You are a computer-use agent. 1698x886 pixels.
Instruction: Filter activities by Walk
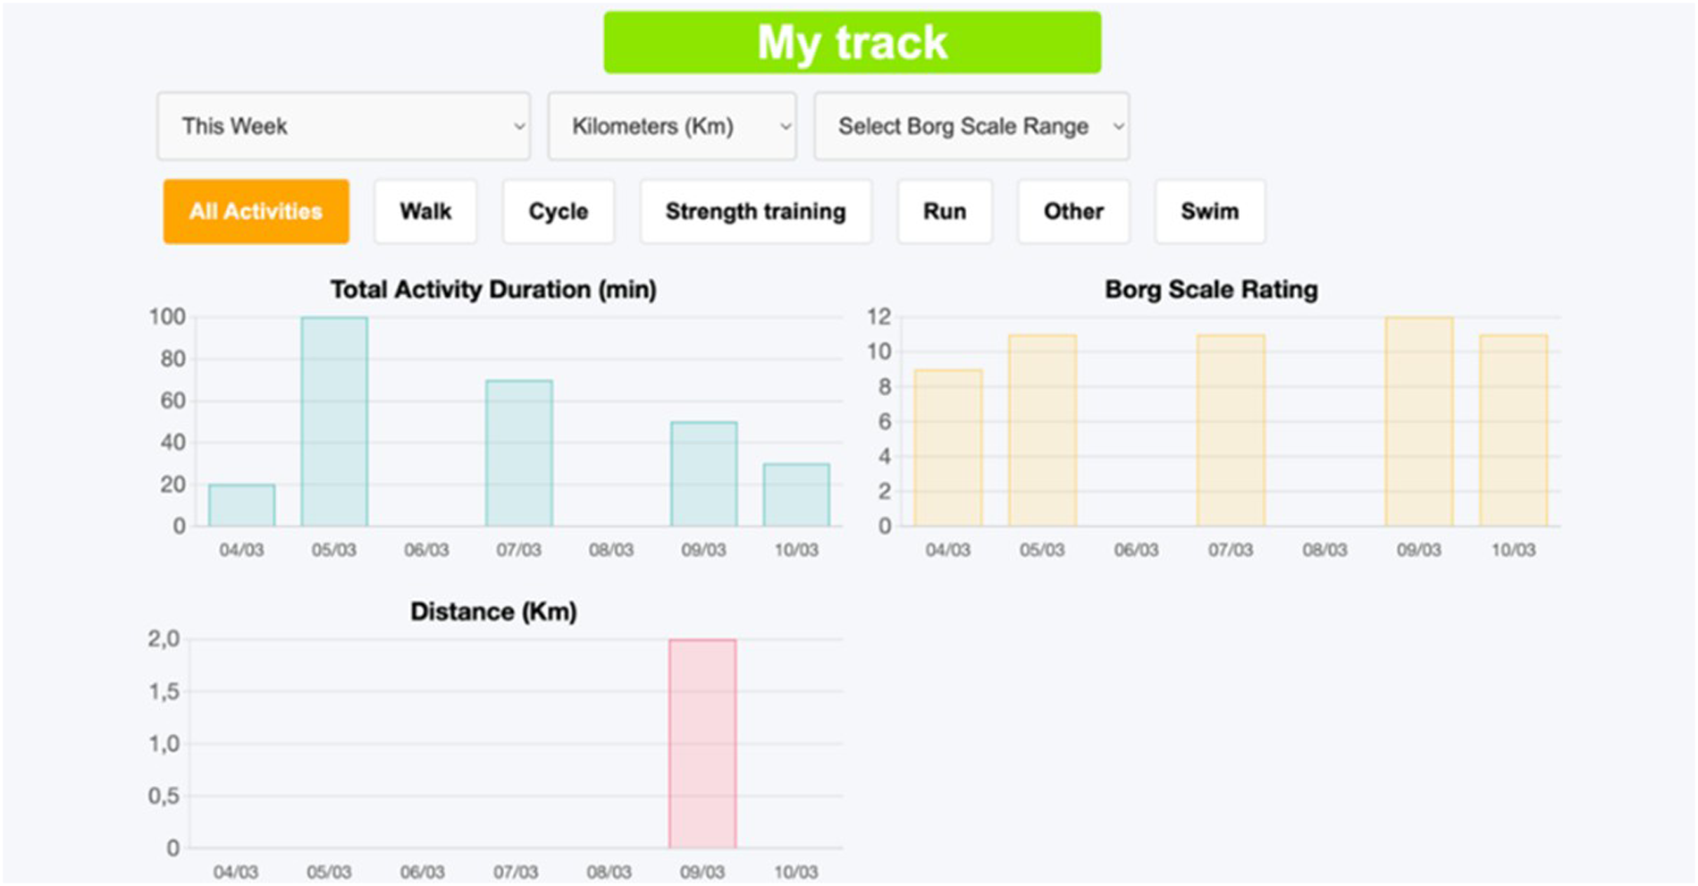tap(424, 211)
